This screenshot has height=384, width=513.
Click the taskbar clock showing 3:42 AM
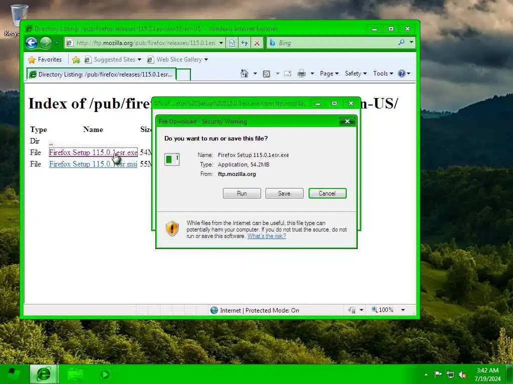487,374
